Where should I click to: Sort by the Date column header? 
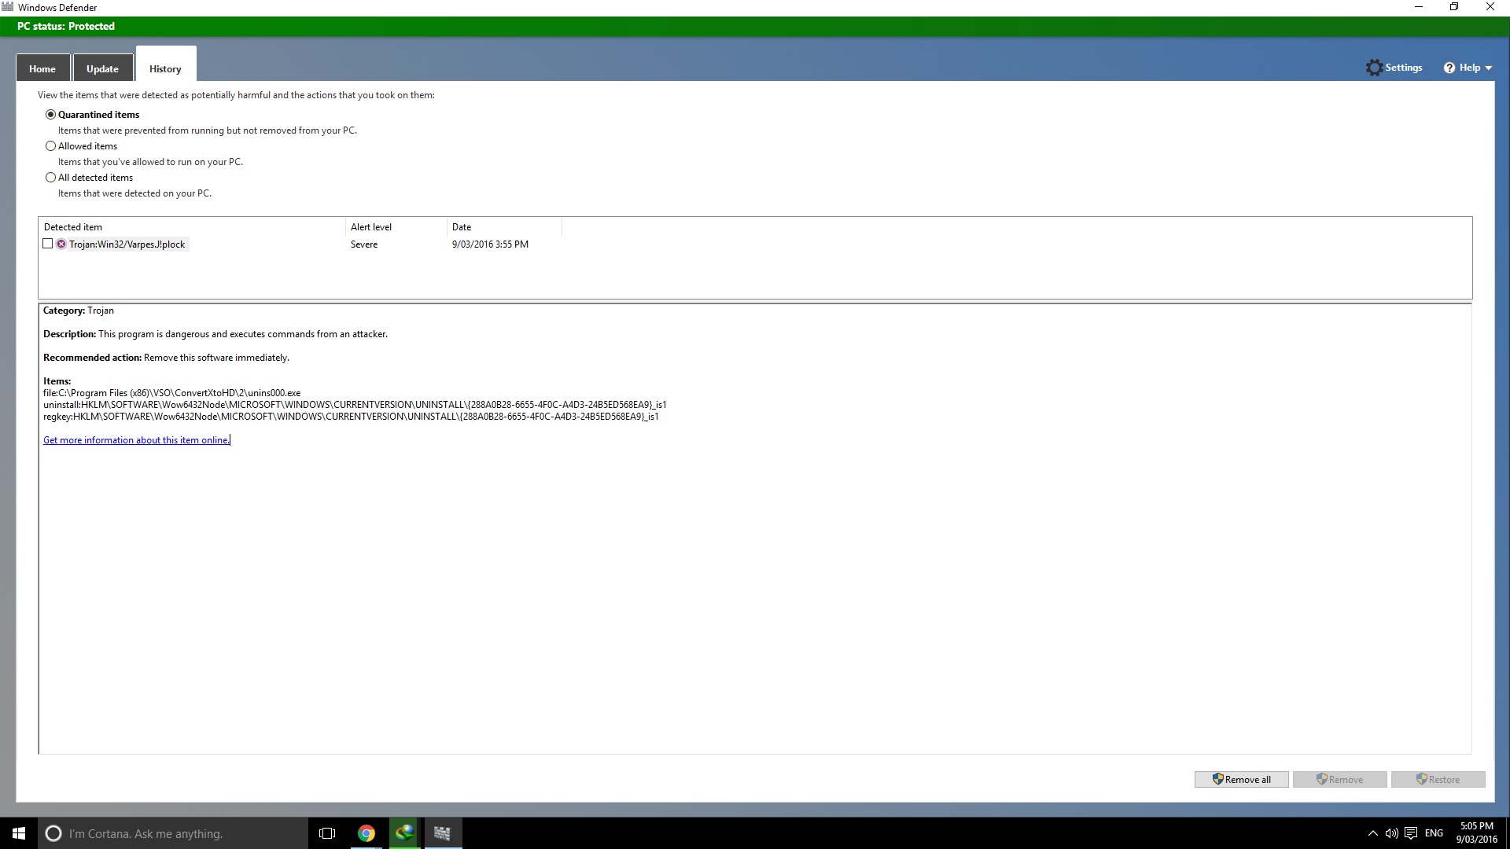click(x=504, y=227)
